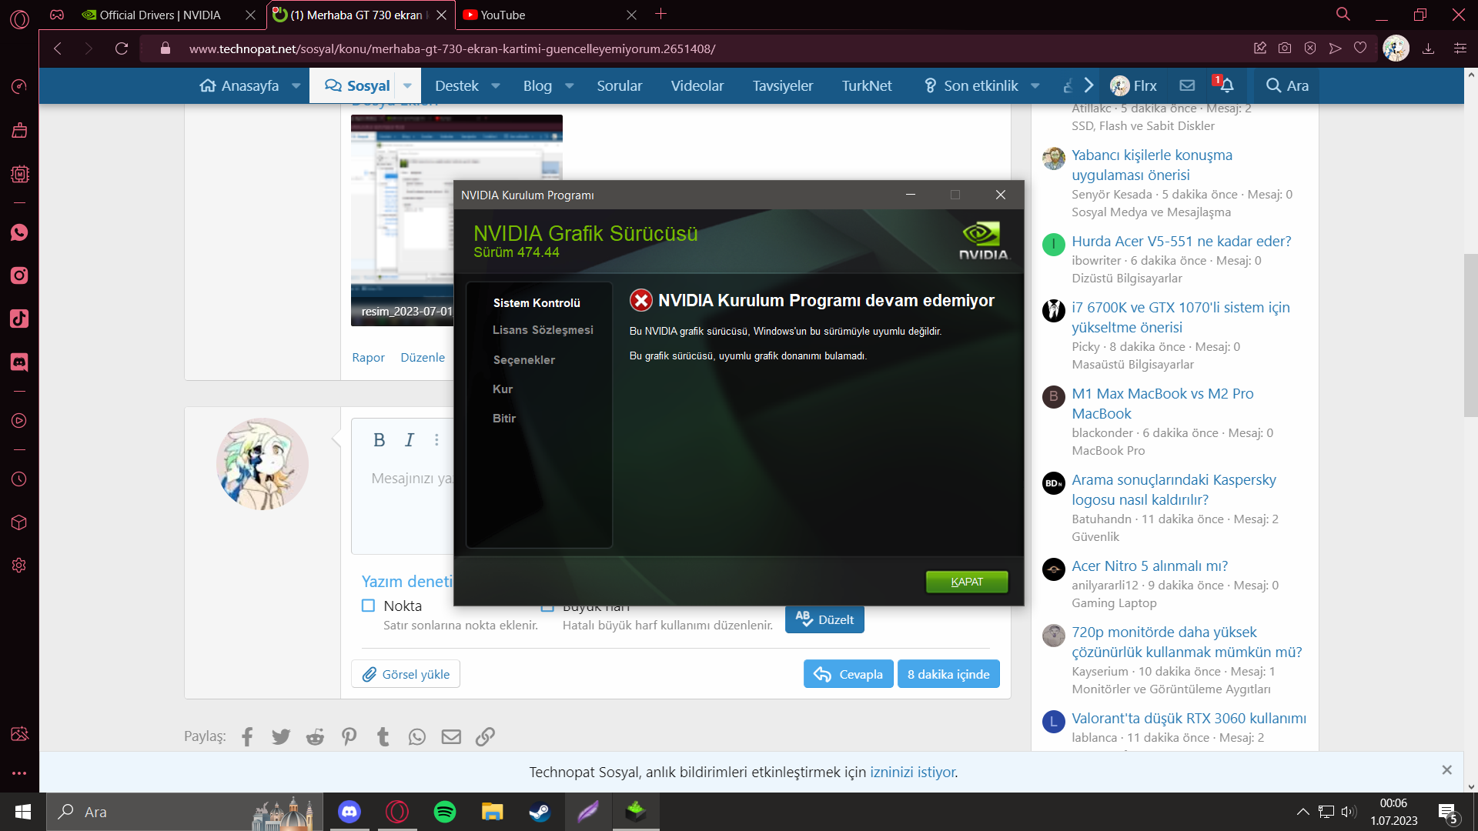Screen dimensions: 1478x831
Task: Expand the Blog dropdown arrow
Action: (570, 86)
